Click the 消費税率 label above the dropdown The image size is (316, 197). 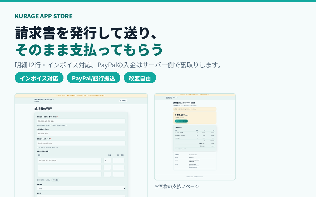(39, 184)
